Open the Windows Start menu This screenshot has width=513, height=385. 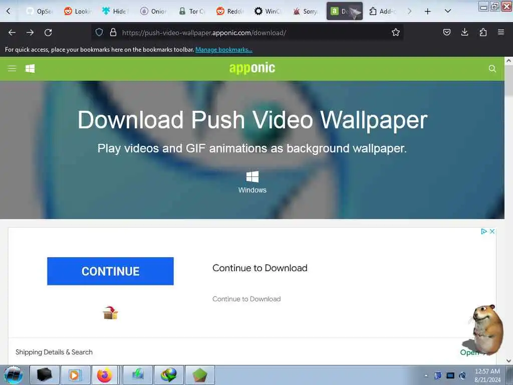14,375
